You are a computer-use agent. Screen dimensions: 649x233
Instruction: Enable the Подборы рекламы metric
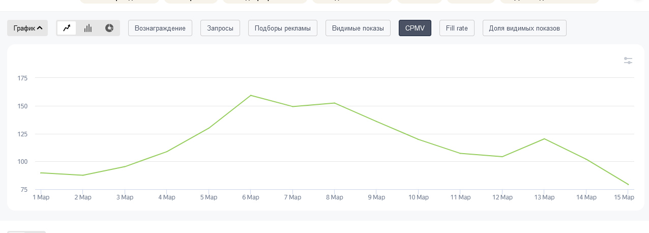coord(283,28)
